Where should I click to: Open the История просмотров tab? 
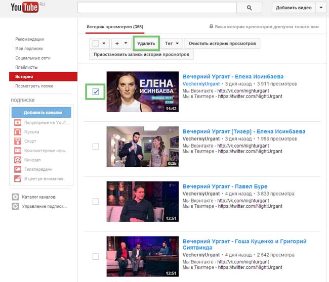pyautogui.click(x=115, y=27)
